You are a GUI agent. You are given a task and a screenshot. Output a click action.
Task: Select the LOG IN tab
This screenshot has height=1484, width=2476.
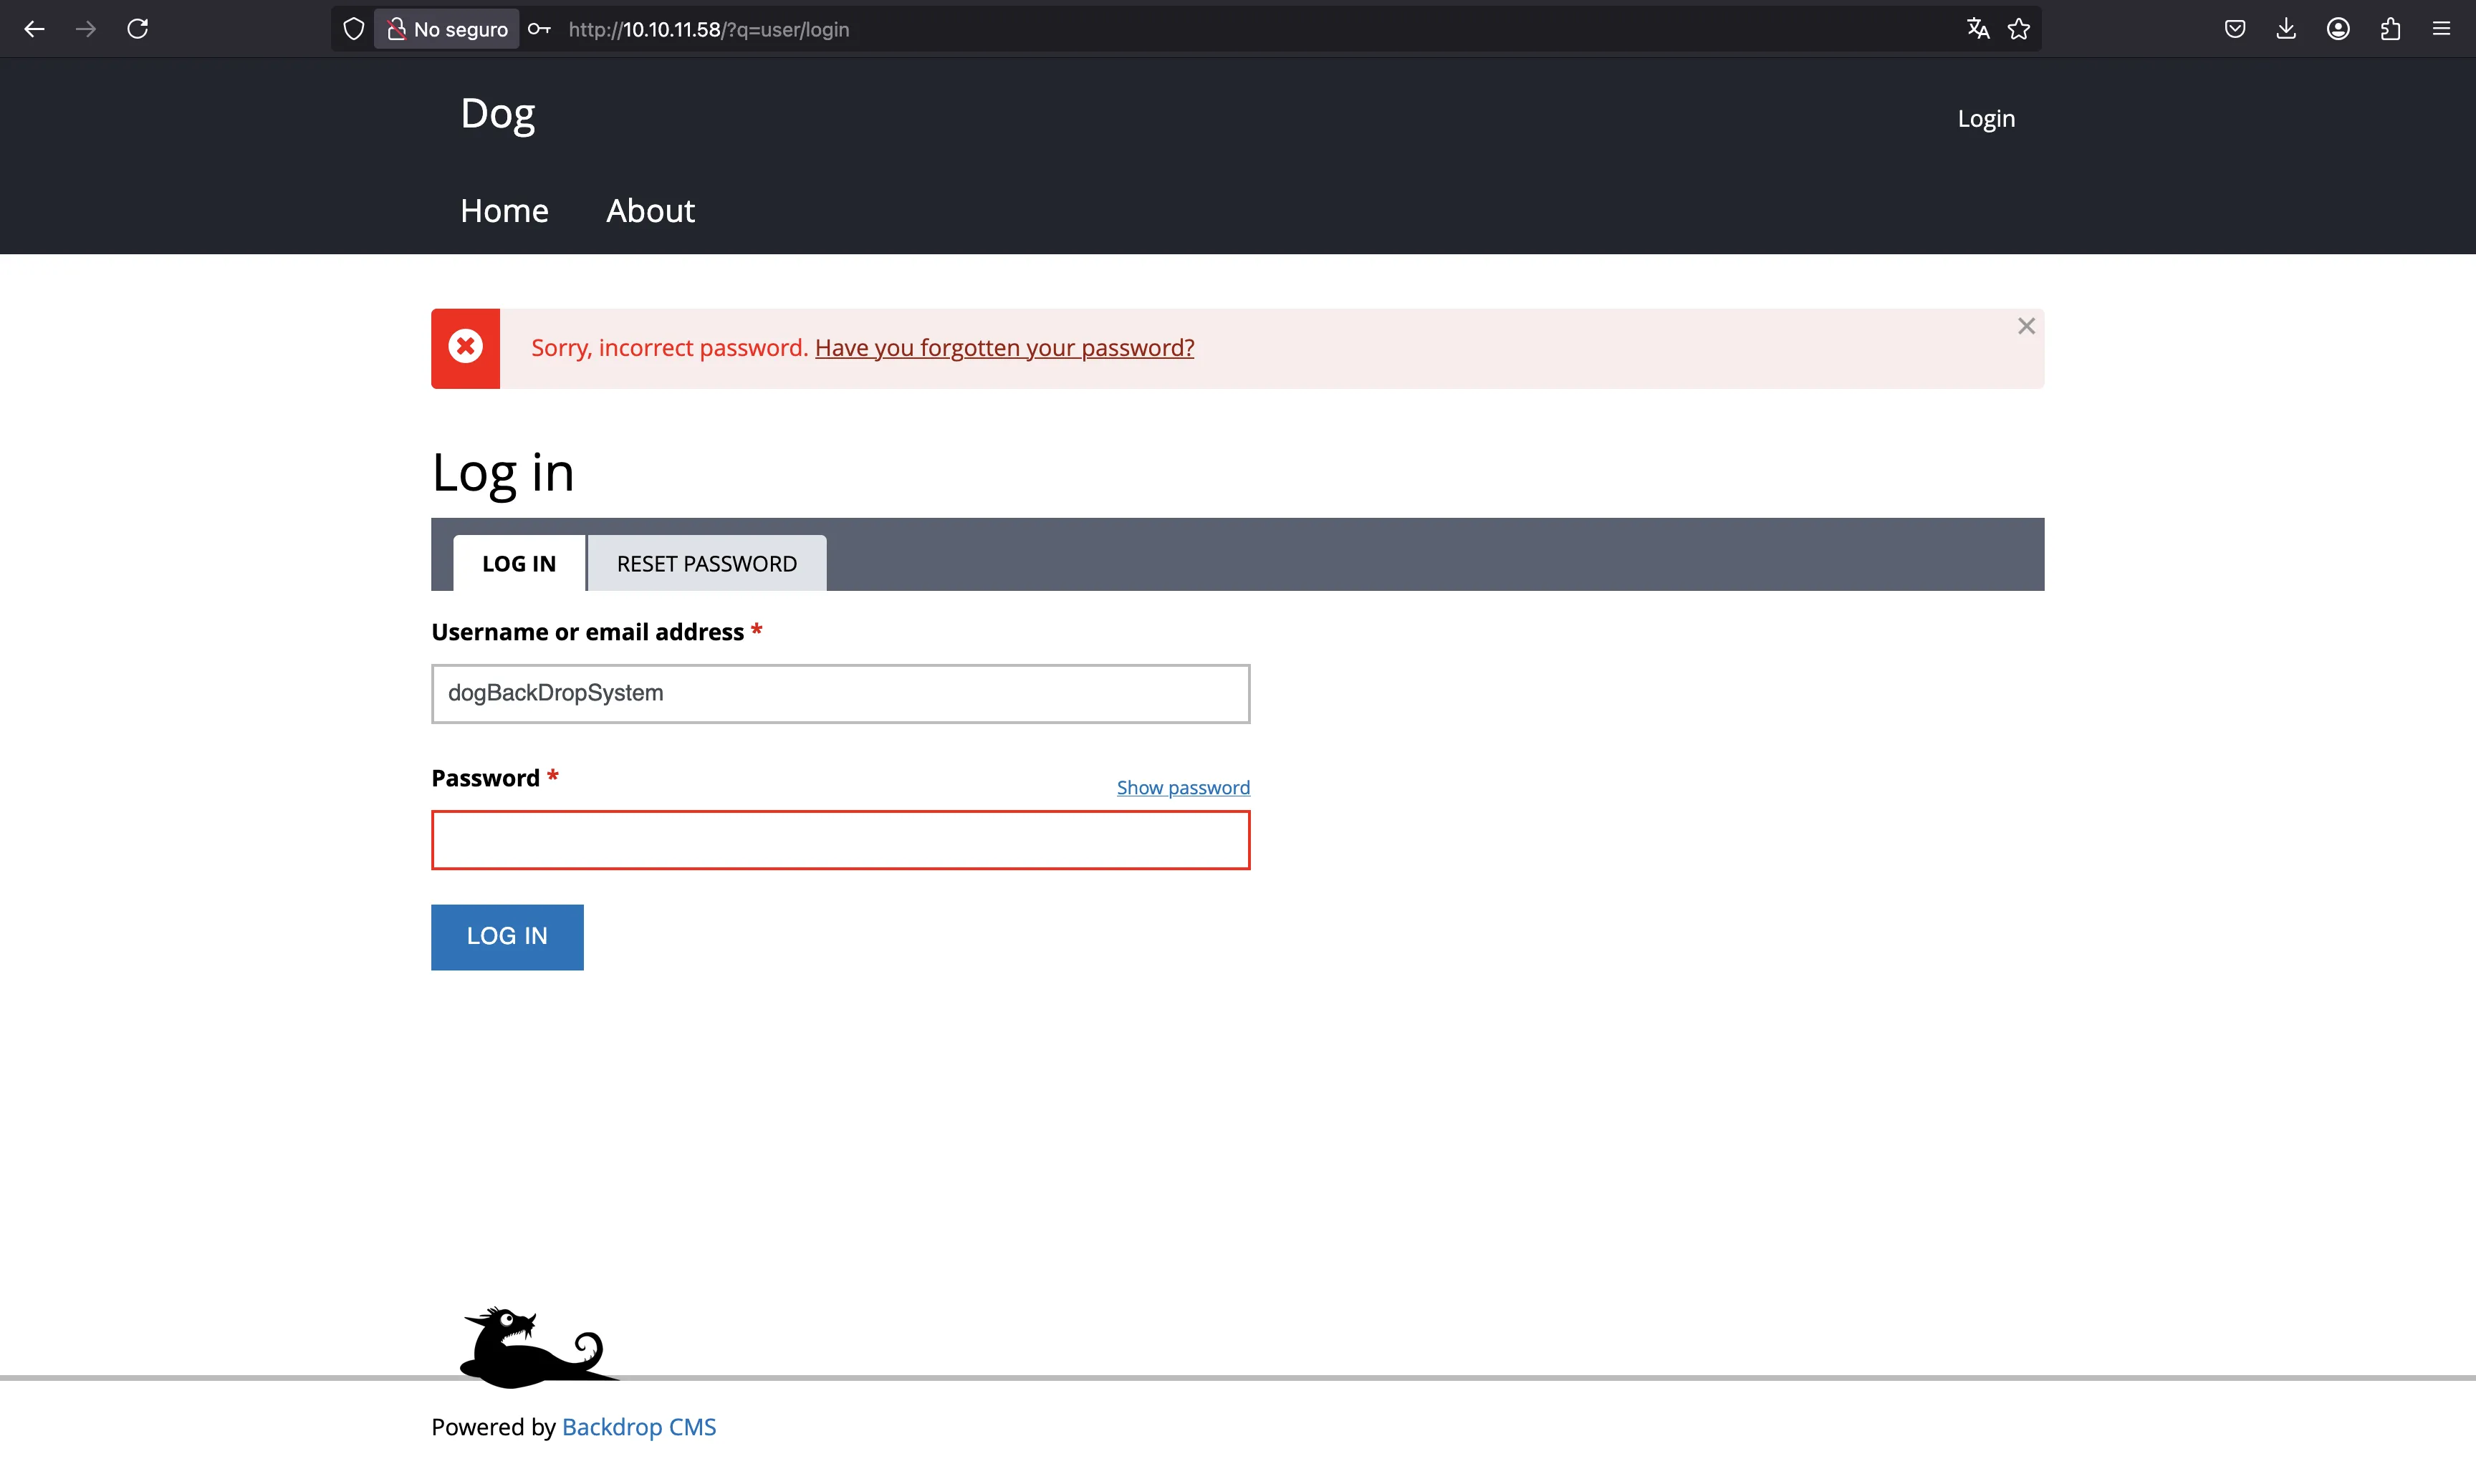pos(519,563)
